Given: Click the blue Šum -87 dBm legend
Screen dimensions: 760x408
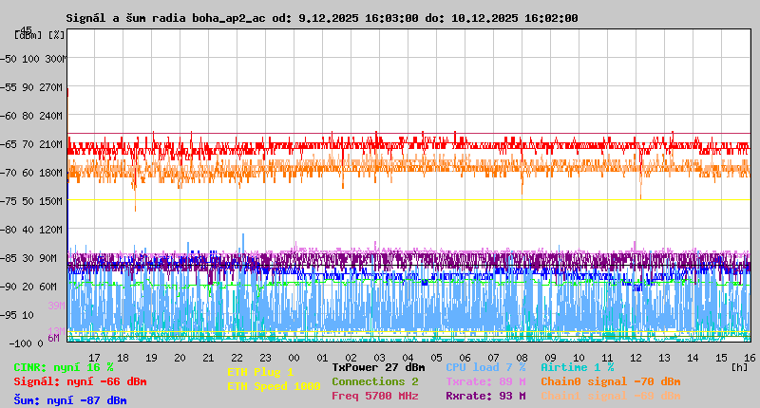Looking at the screenshot, I should tap(69, 400).
